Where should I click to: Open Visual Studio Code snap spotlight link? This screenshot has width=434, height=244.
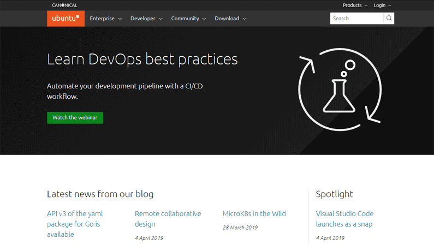point(344,219)
